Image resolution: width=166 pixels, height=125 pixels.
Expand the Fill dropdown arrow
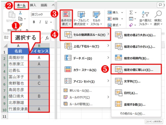pos(135,19)
